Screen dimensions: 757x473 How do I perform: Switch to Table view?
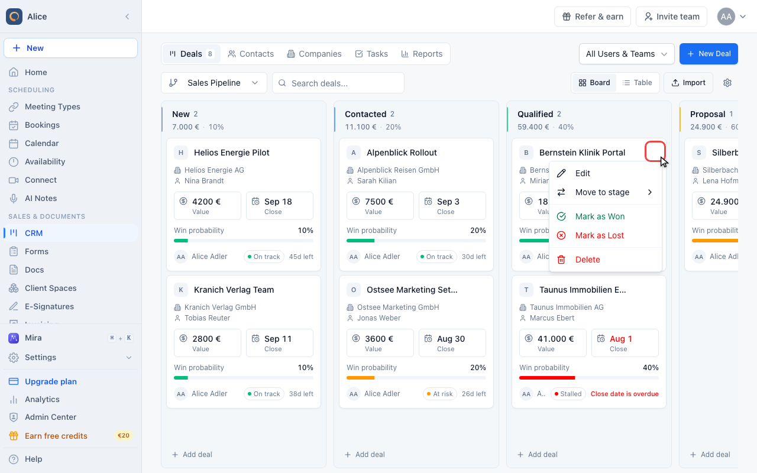637,83
